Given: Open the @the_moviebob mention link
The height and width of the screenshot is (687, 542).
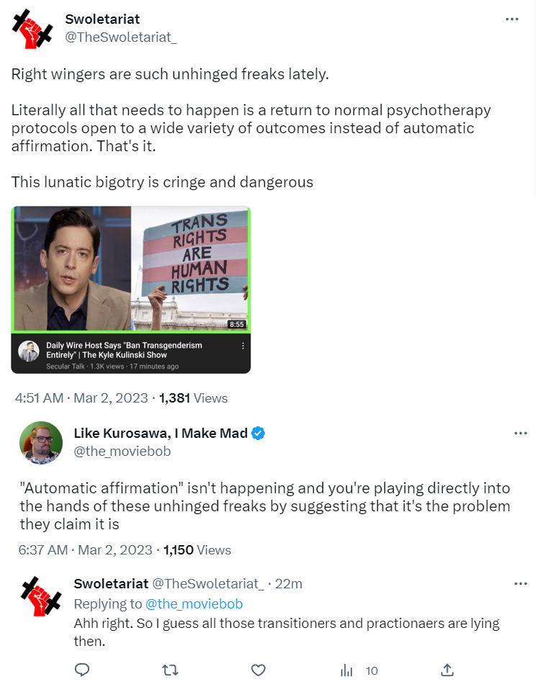Looking at the screenshot, I should (x=194, y=603).
